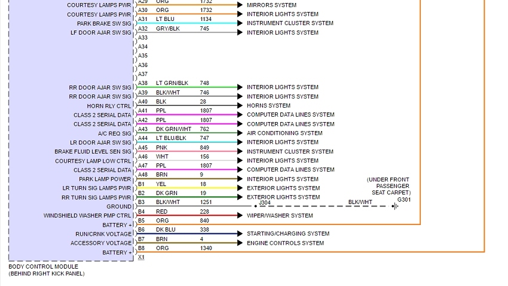Click the WINDSHIELD WASHER PMP CTRL label
This screenshot has height=286, width=508.
(x=87, y=216)
